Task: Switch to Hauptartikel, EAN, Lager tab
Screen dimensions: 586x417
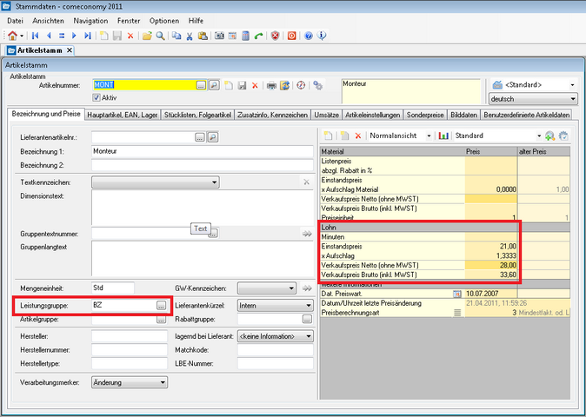Action: pos(123,115)
